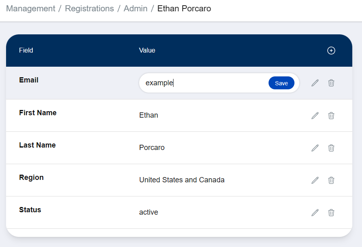The height and width of the screenshot is (247, 362).
Task: Delete the Region row
Action: pos(331,180)
